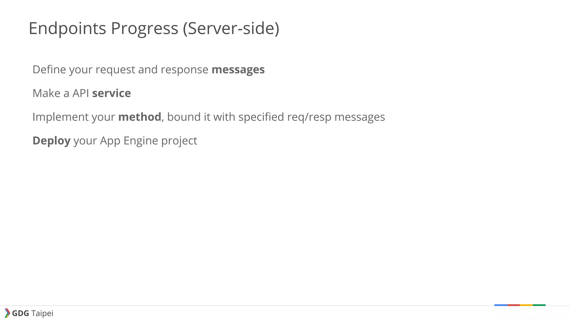This screenshot has width=570, height=320.
Task: Click the bold GDG text in footer
Action: pos(21,313)
